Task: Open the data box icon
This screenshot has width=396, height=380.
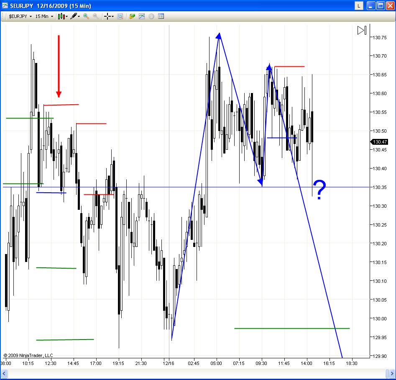Action: pos(120,17)
